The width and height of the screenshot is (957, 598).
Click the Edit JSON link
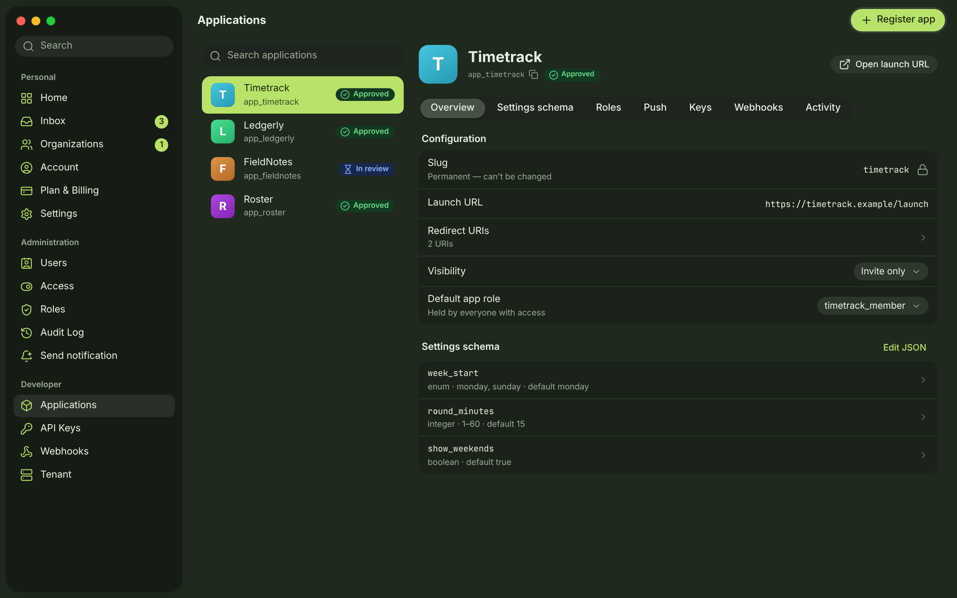click(x=904, y=347)
